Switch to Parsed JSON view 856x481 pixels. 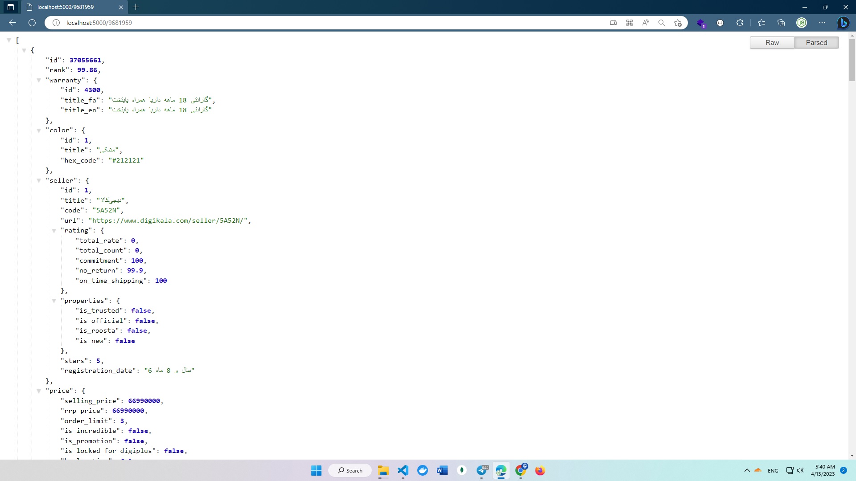pyautogui.click(x=816, y=43)
